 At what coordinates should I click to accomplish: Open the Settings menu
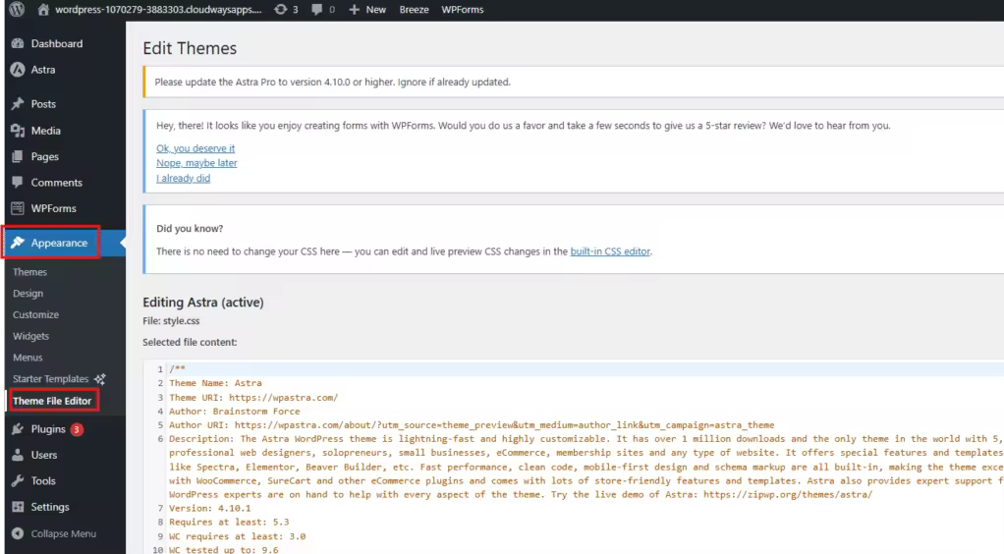click(x=49, y=507)
